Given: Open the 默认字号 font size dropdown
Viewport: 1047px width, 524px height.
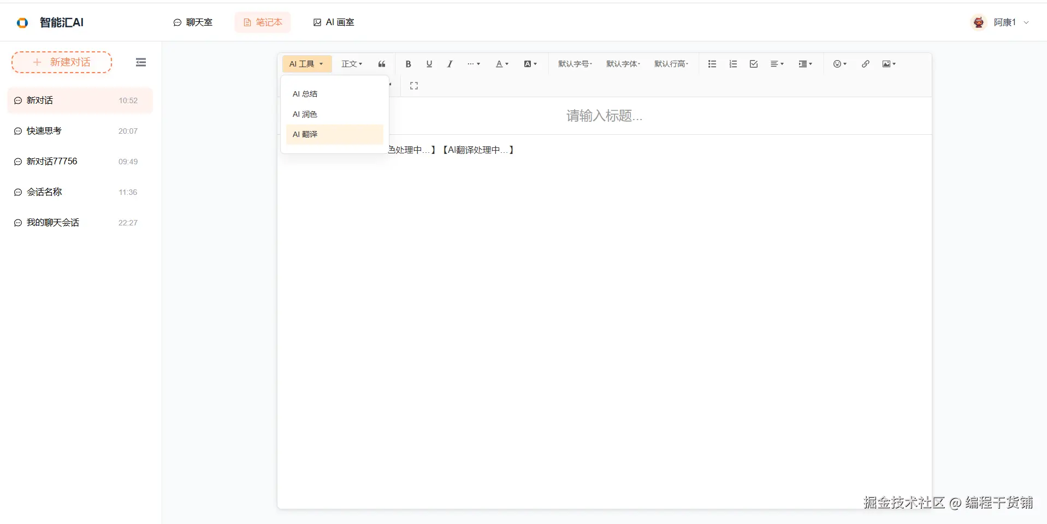Looking at the screenshot, I should [574, 64].
